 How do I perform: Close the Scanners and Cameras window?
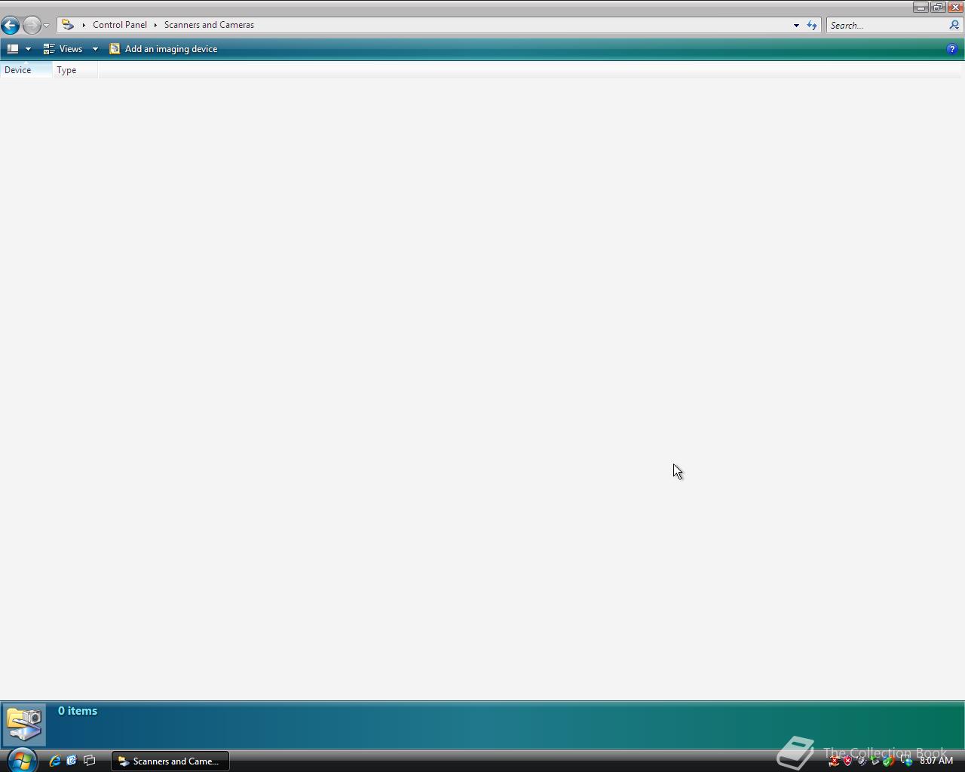coord(954,7)
